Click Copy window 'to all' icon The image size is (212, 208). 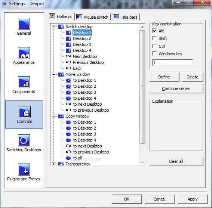click(68, 158)
